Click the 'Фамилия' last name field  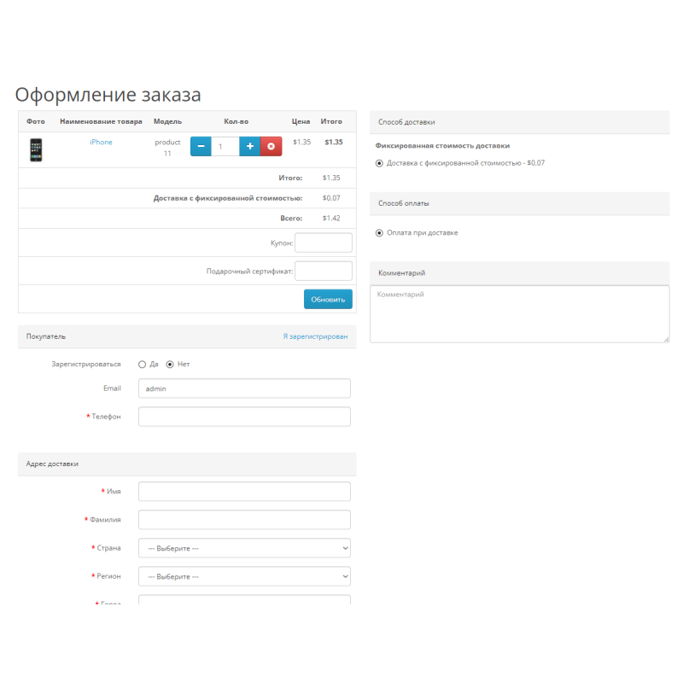(x=244, y=520)
